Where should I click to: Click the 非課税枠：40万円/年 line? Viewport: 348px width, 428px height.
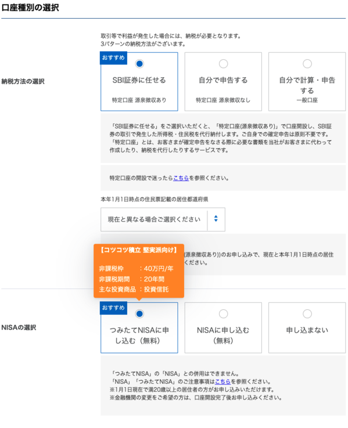click(x=136, y=269)
